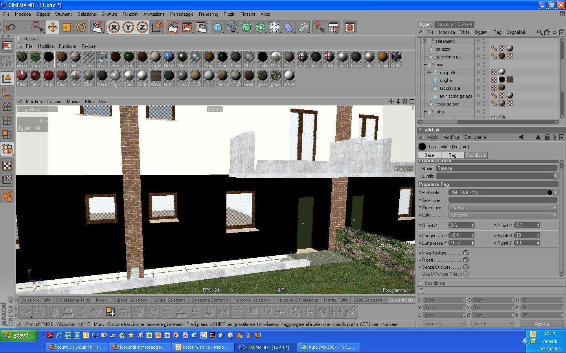This screenshot has height=353, width=566.
Task: Click the Seleziona Tutto button
Action: click(36, 300)
